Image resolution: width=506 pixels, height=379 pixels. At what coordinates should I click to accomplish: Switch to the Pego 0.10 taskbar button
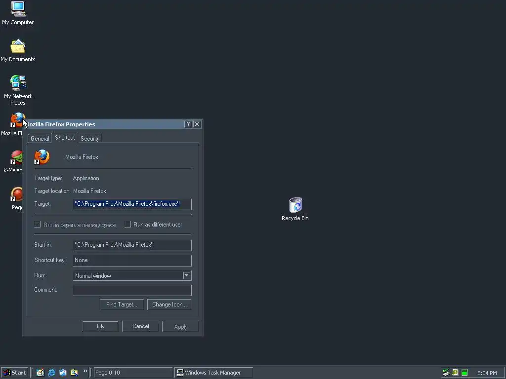tap(133, 373)
